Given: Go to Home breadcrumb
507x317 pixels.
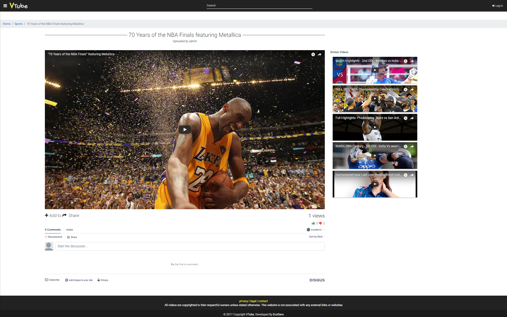Looking at the screenshot, I should click(x=7, y=24).
